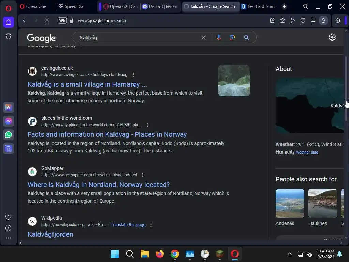
Task: Add page to bookmarks heart
Action: pyautogui.click(x=303, y=20)
